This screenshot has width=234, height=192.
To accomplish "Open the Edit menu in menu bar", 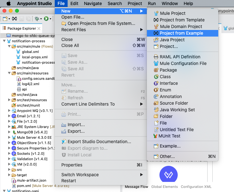I will 74,3.
